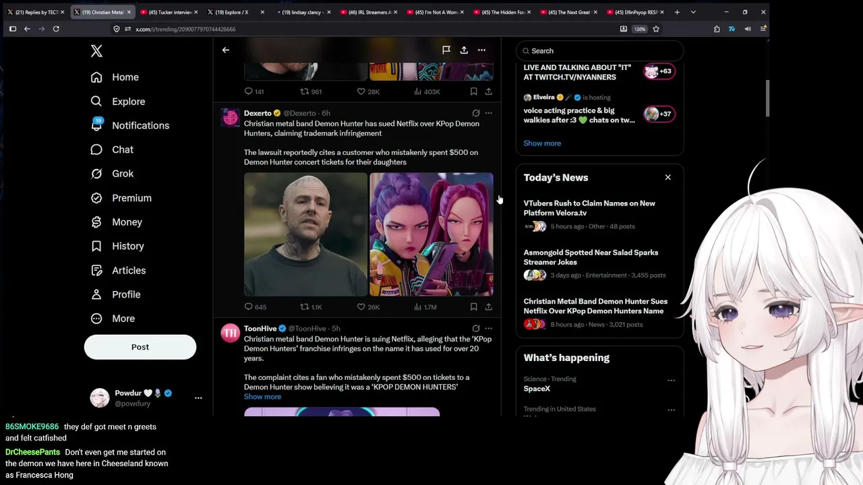The image size is (863, 485).
Task: Open the browser sidebar panel icon
Action: pyautogui.click(x=13, y=29)
